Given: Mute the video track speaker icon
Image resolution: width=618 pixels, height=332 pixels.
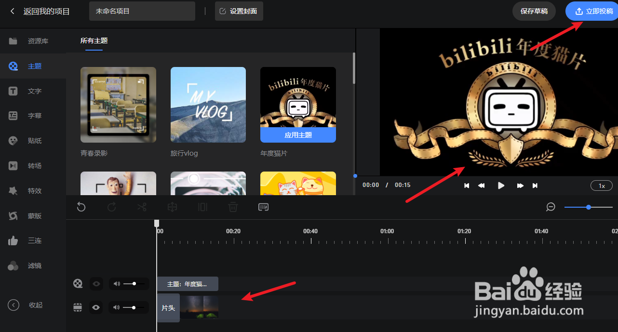Looking at the screenshot, I should pos(117,307).
